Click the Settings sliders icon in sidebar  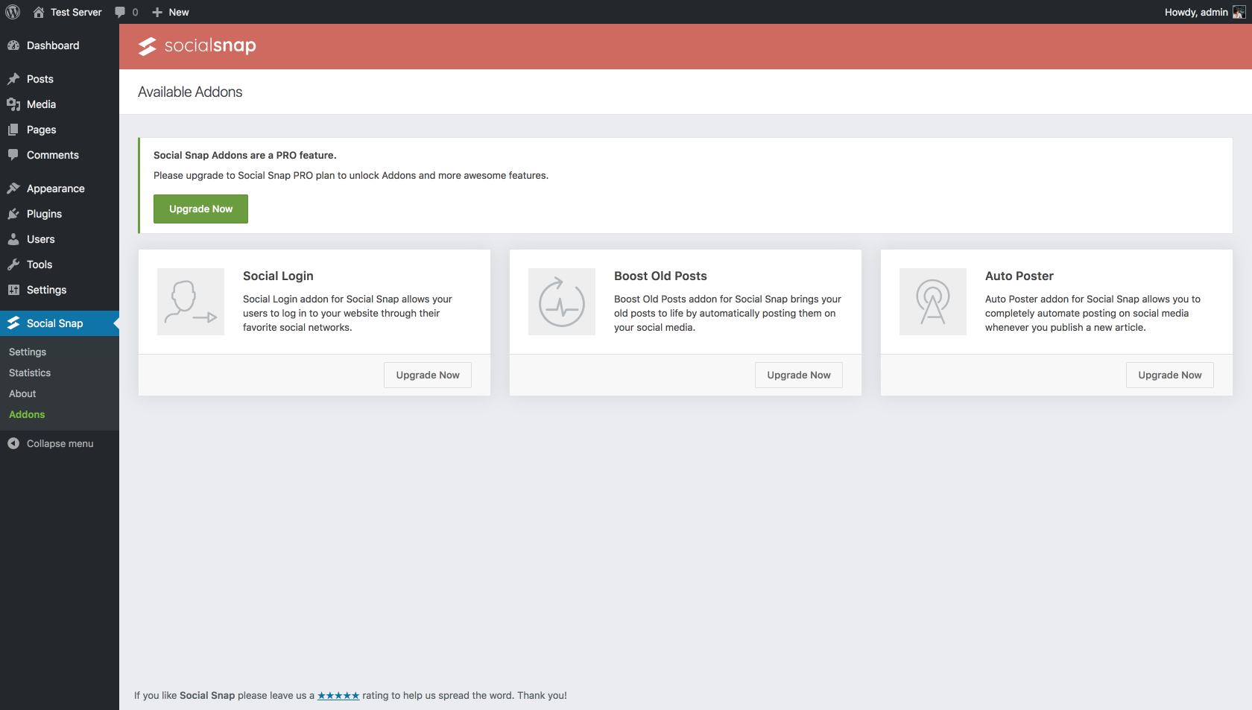[x=13, y=290]
